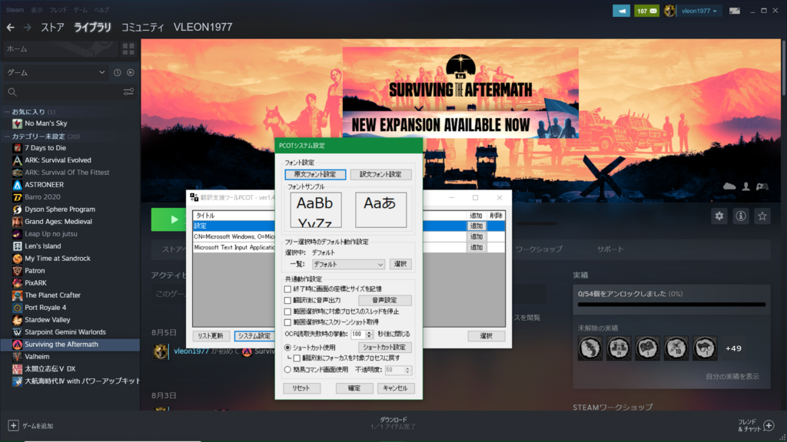Open the default action list dropdown
Viewport: 787px width, 442px height.
pyautogui.click(x=348, y=265)
